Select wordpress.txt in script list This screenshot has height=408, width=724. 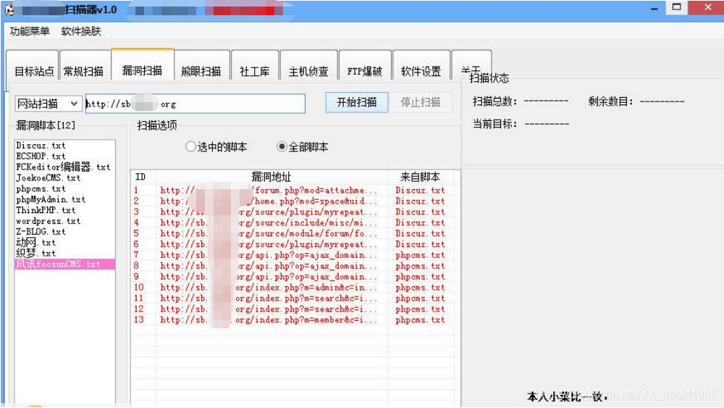tap(64, 221)
